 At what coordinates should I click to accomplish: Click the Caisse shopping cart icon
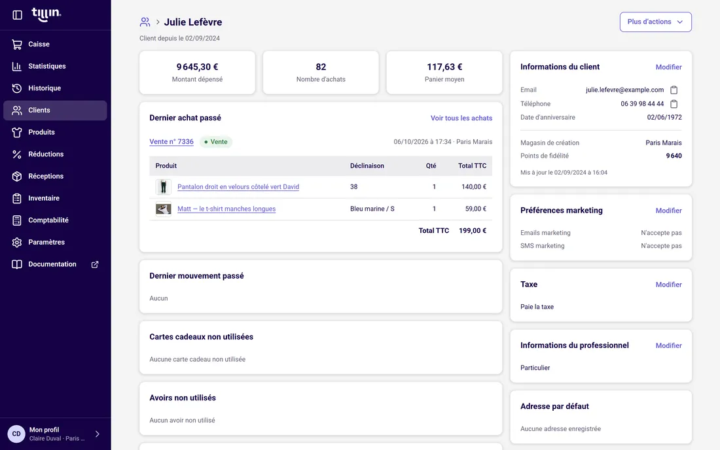click(17, 44)
